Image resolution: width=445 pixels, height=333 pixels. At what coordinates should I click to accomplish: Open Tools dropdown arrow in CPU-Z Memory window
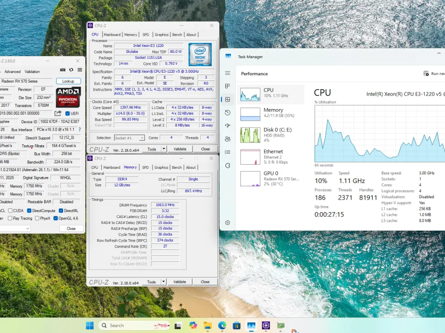pos(163,282)
